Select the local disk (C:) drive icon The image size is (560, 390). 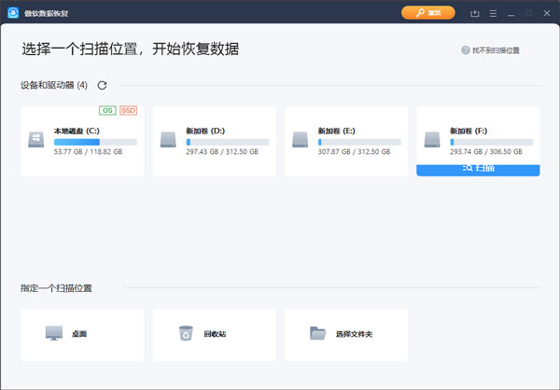click(35, 140)
